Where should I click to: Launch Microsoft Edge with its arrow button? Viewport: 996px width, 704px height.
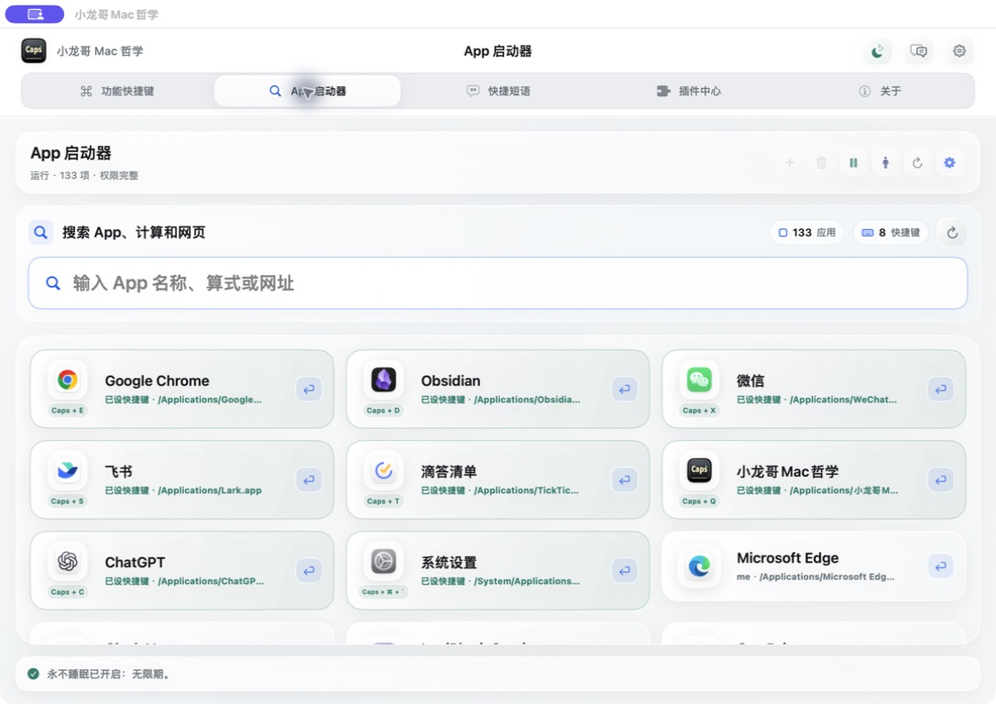(941, 566)
